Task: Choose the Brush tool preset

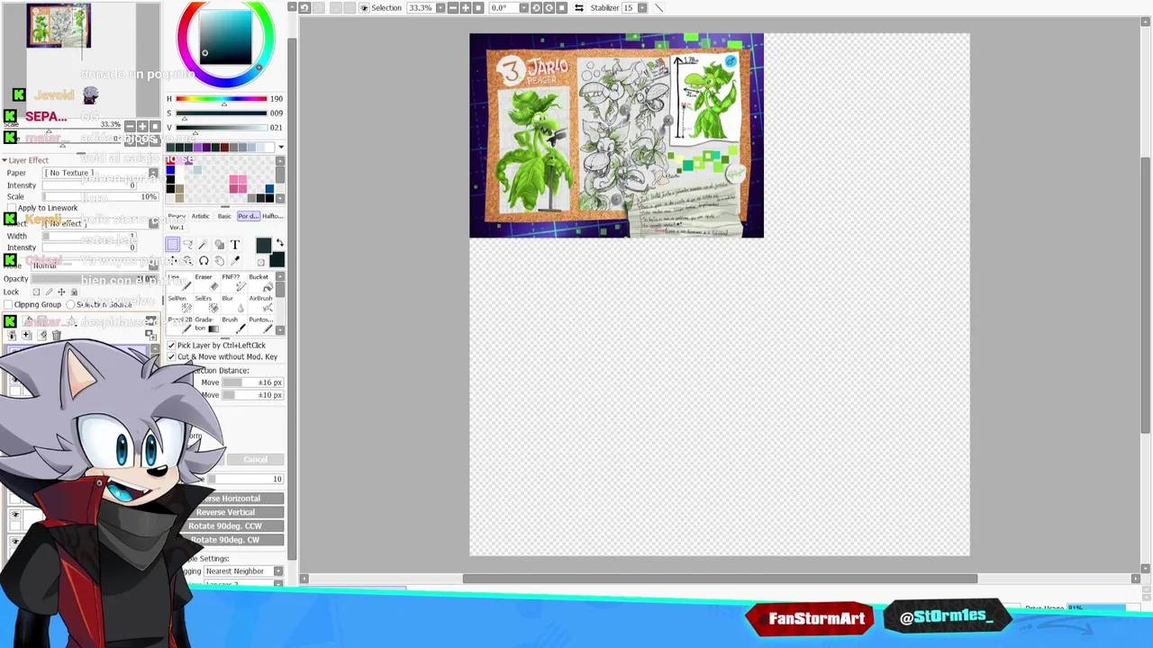Action: coord(233,324)
